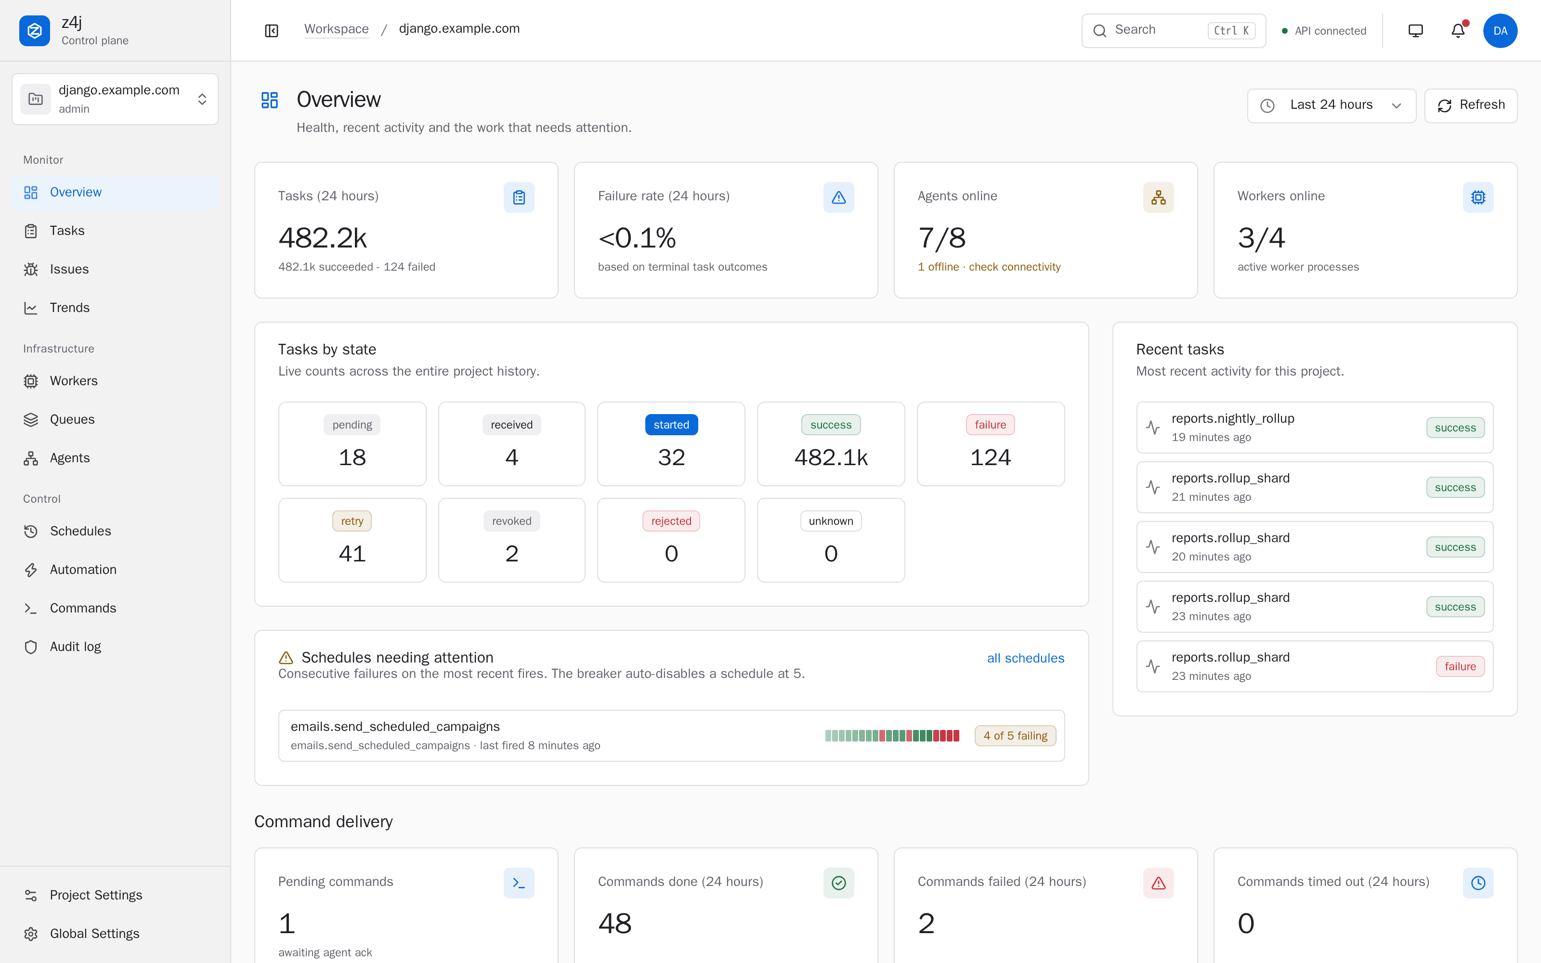Click the magnifier icon in Search box
Image resolution: width=1541 pixels, height=963 pixels.
[x=1100, y=30]
